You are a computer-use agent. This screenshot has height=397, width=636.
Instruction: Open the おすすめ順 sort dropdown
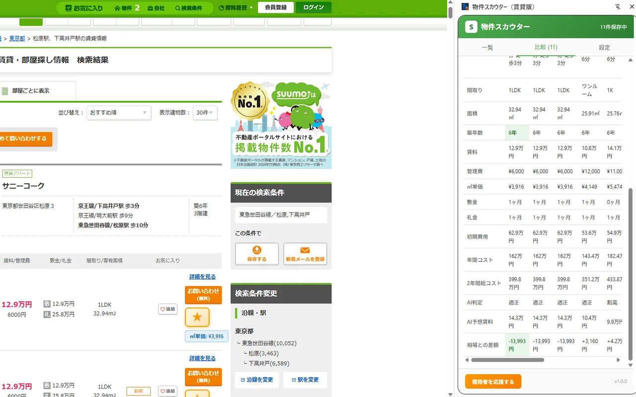pos(118,113)
